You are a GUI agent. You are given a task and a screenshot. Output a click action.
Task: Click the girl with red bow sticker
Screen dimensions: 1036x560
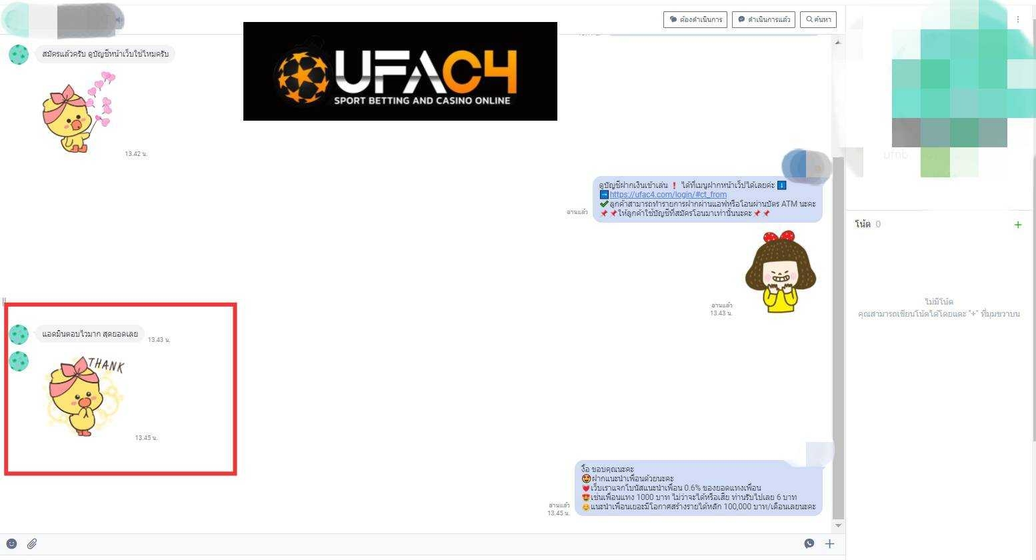coord(780,272)
